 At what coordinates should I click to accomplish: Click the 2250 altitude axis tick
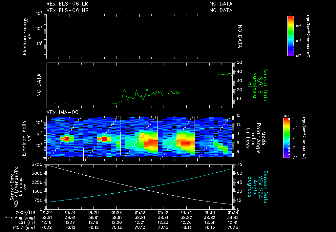tap(37, 182)
